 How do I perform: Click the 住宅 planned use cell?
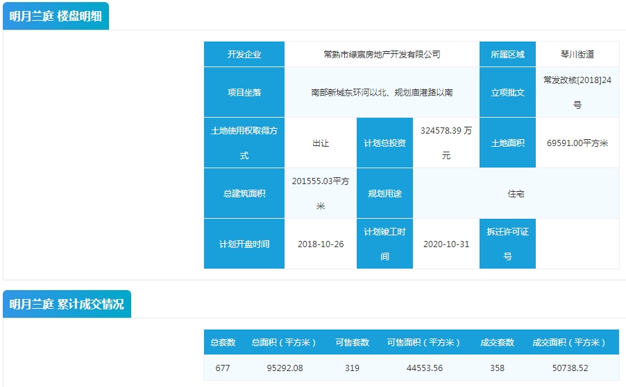tap(516, 193)
